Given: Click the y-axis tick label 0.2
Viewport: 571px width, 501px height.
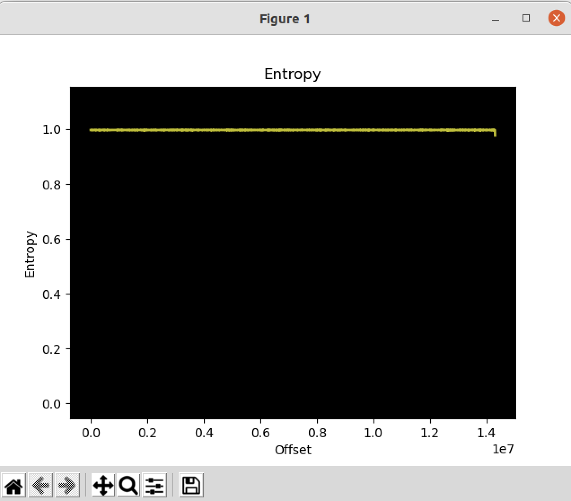Looking at the screenshot, I should click(51, 349).
